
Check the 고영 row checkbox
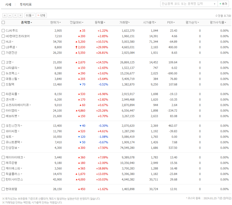[3, 62]
